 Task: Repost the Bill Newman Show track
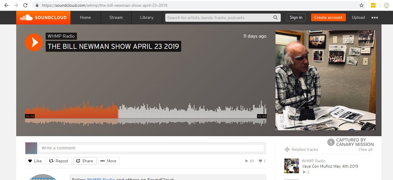59,161
